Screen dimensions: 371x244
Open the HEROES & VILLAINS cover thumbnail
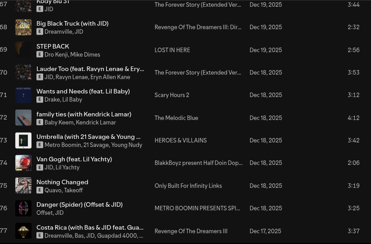point(23,141)
